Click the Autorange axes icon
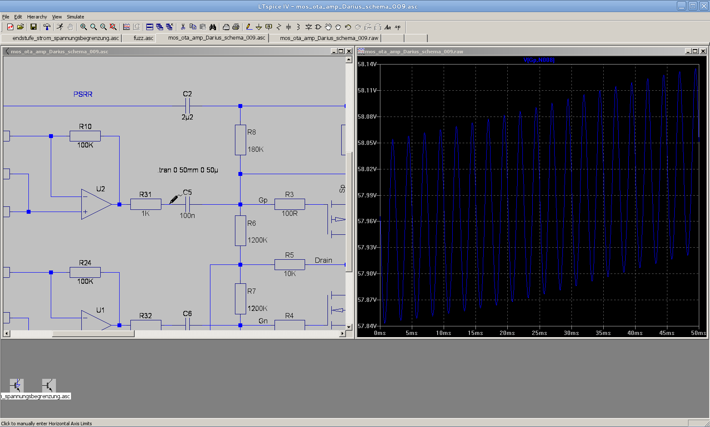Image resolution: width=710 pixels, height=427 pixels. 136,27
